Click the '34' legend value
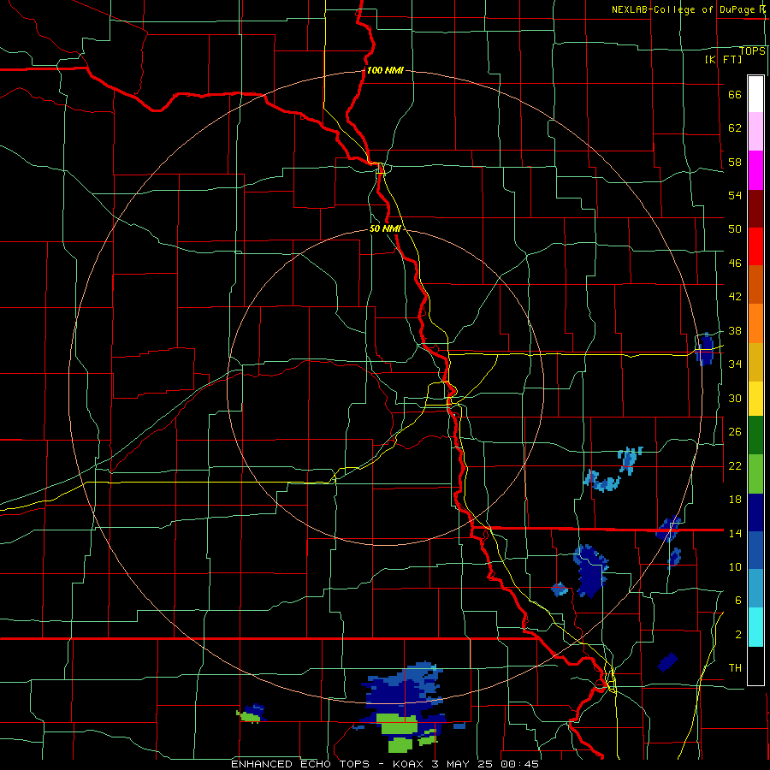770x770 pixels. coord(735,364)
